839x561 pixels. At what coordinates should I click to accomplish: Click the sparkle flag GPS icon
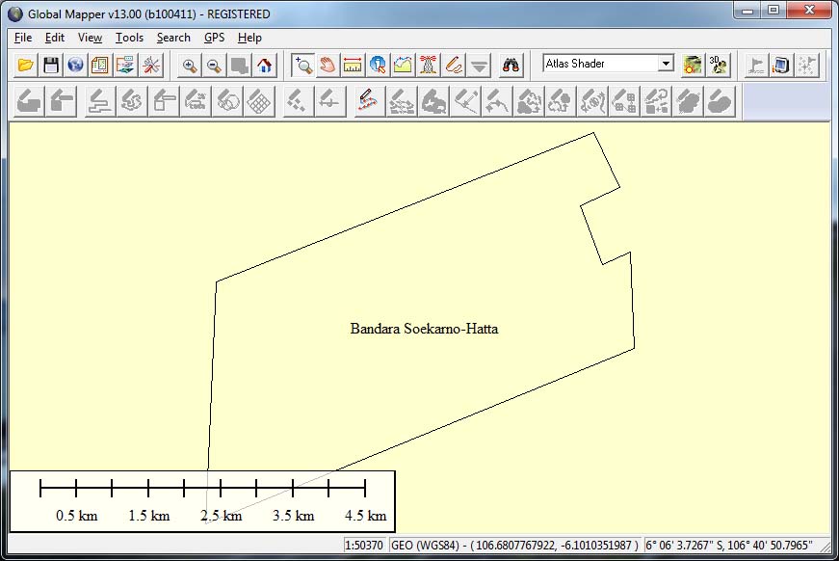click(x=806, y=66)
